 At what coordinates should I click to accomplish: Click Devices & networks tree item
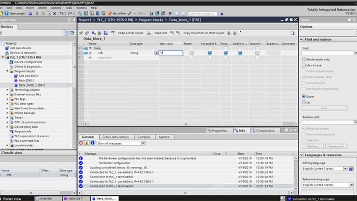coord(23,52)
